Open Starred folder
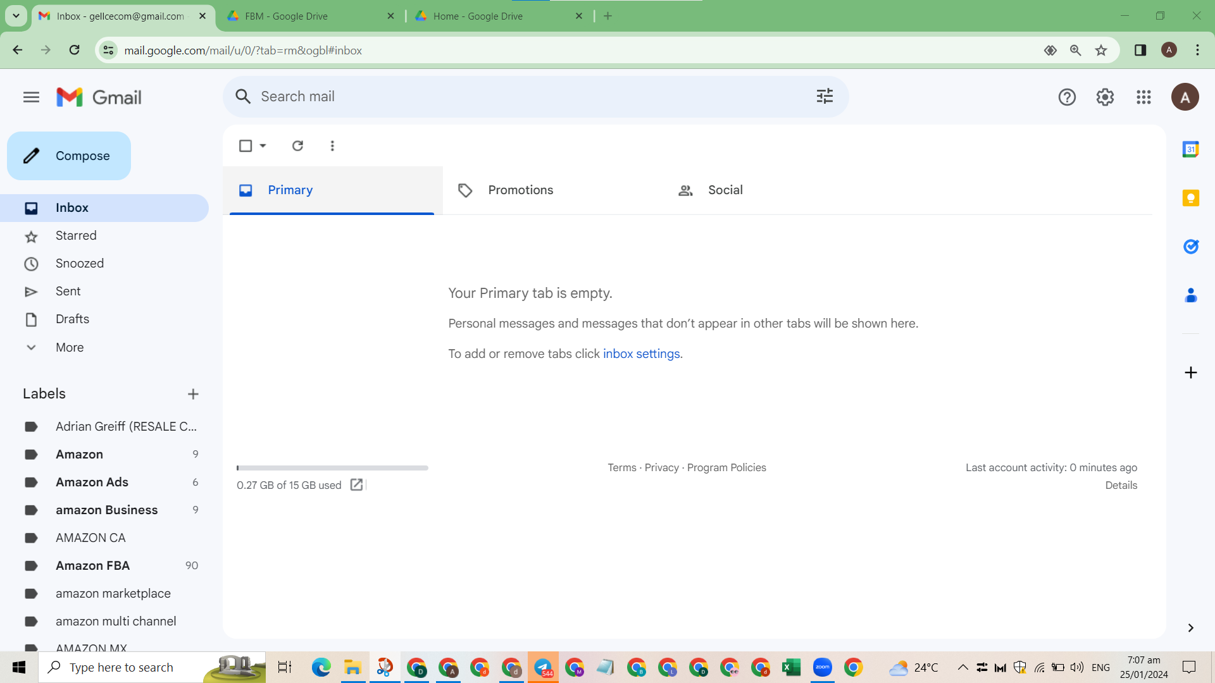Viewport: 1215px width, 683px height. (x=104, y=236)
